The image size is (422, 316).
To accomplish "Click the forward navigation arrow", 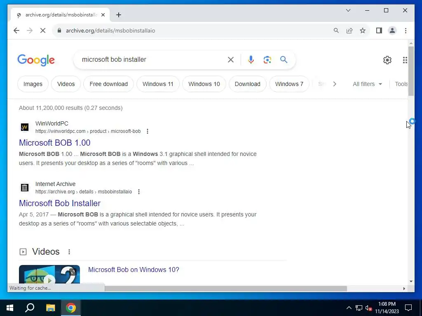I will point(30,30).
